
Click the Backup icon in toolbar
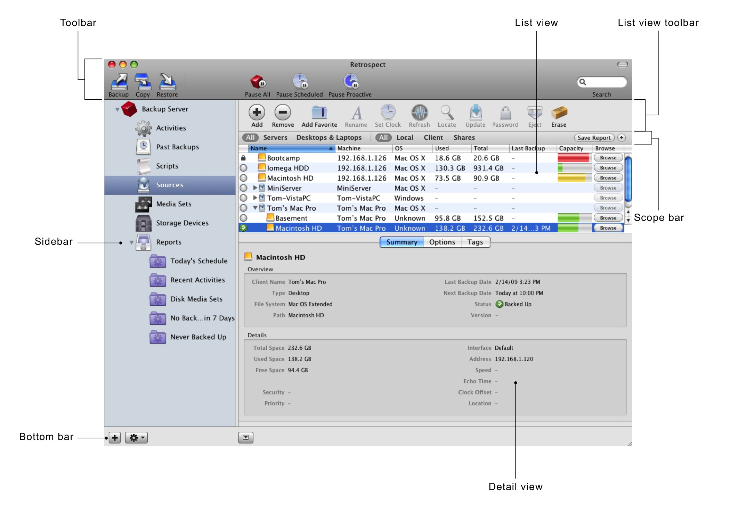click(120, 83)
